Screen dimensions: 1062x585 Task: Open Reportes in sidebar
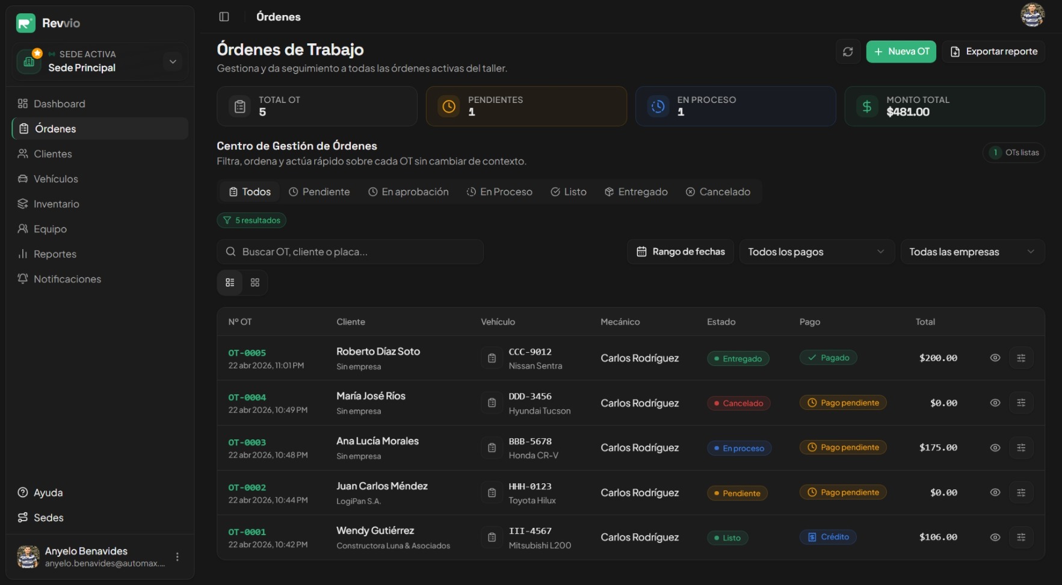click(100, 254)
